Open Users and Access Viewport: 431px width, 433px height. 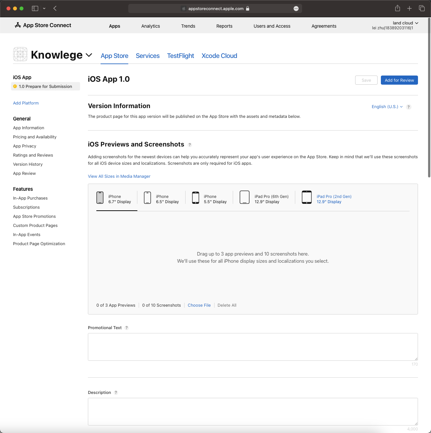click(x=272, y=26)
